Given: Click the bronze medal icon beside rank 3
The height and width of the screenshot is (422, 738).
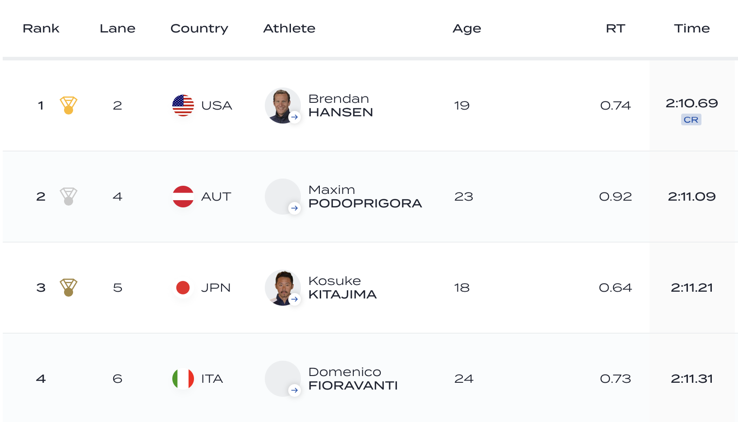Looking at the screenshot, I should (69, 288).
